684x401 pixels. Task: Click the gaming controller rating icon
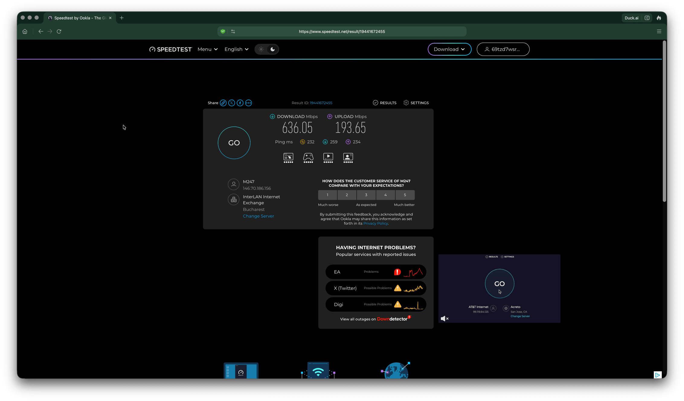coord(308,158)
